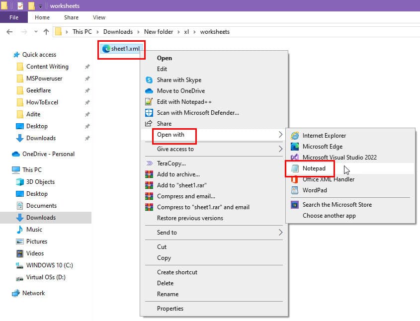
Task: Open the quick access toolbar customize dropdown
Action: [x=40, y=6]
